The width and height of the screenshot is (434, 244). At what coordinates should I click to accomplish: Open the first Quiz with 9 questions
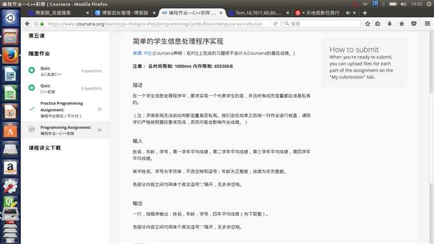click(65, 71)
